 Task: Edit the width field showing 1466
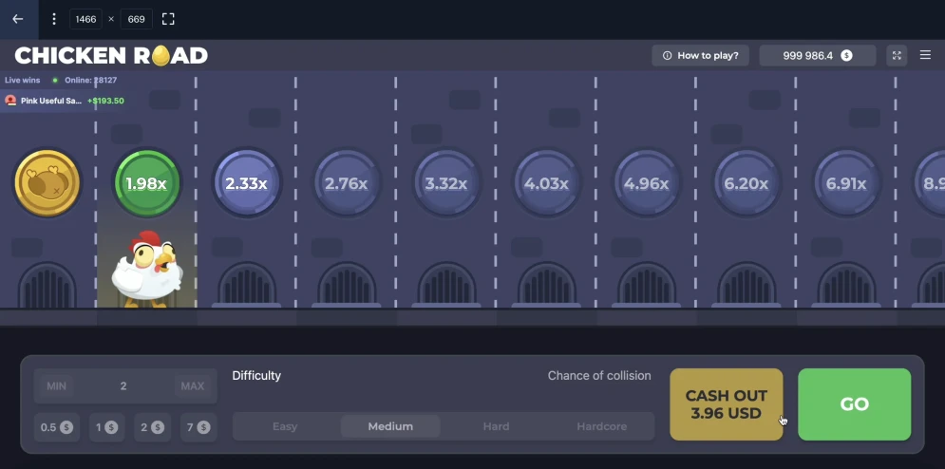pyautogui.click(x=85, y=19)
